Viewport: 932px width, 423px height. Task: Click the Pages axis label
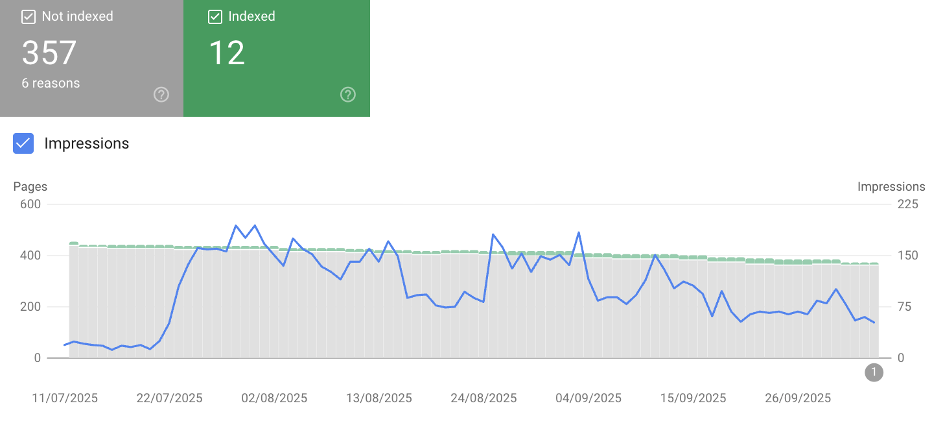click(30, 186)
